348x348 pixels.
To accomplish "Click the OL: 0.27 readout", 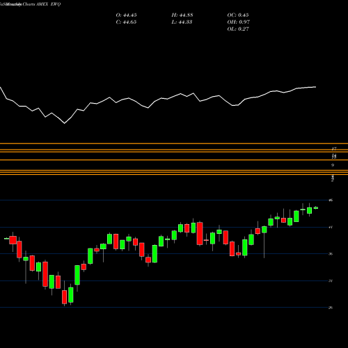I will tap(238, 29).
